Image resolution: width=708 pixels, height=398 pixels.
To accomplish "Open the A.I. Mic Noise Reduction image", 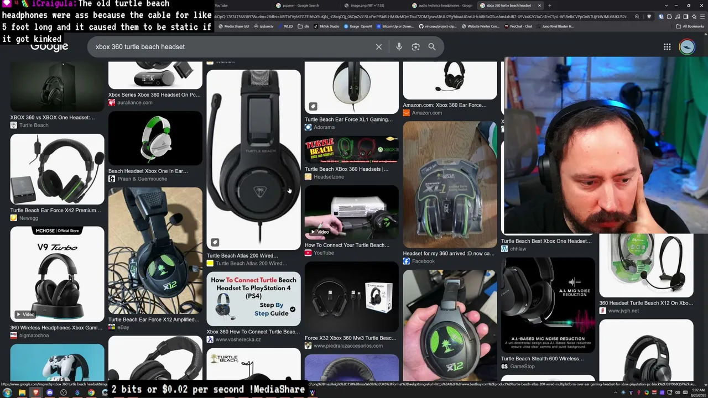I will (548, 305).
